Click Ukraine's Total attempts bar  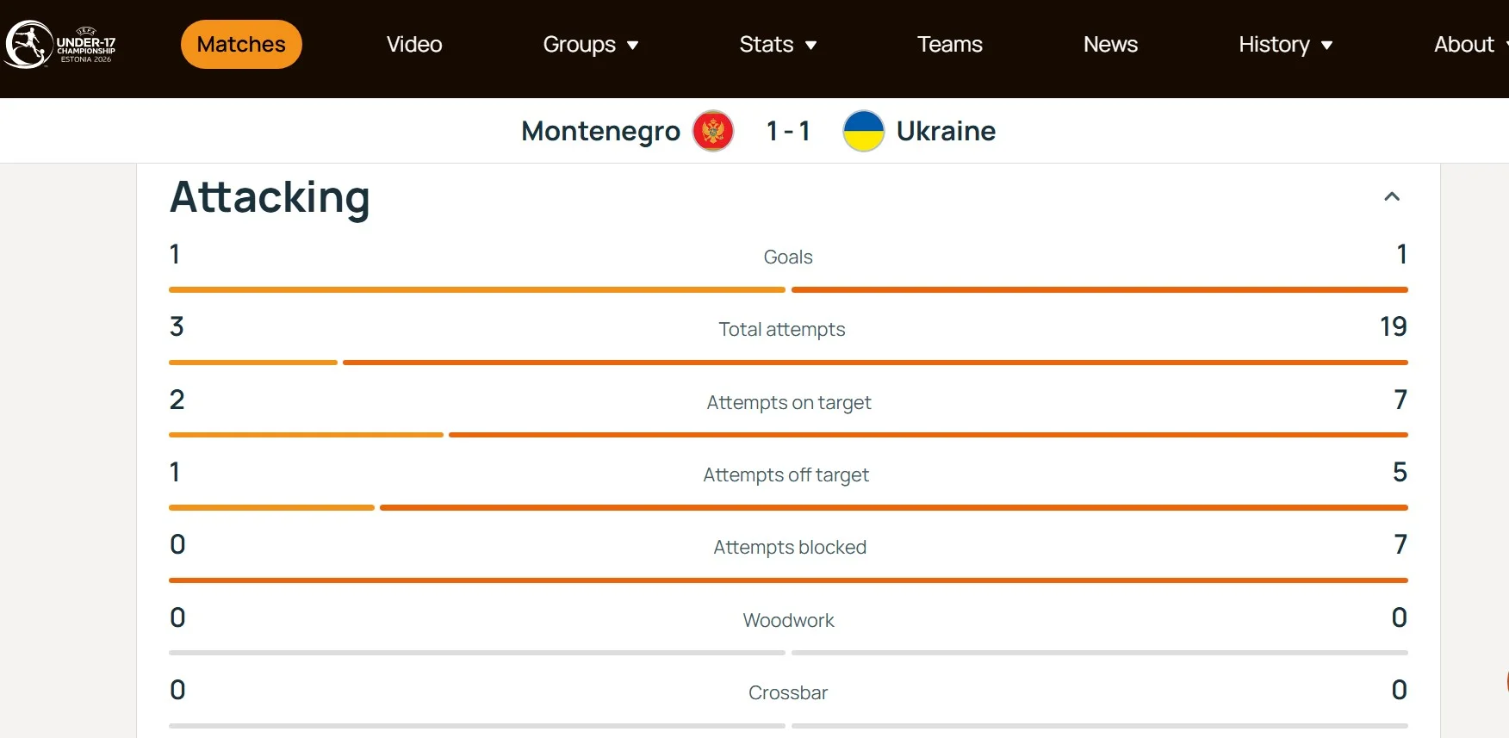(874, 363)
